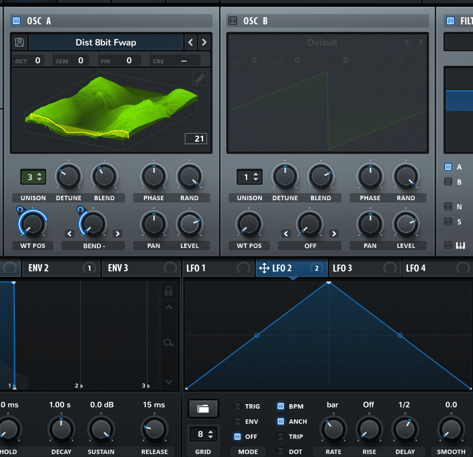
Task: Click the OSC B previous warp mode arrow
Action: 286,234
